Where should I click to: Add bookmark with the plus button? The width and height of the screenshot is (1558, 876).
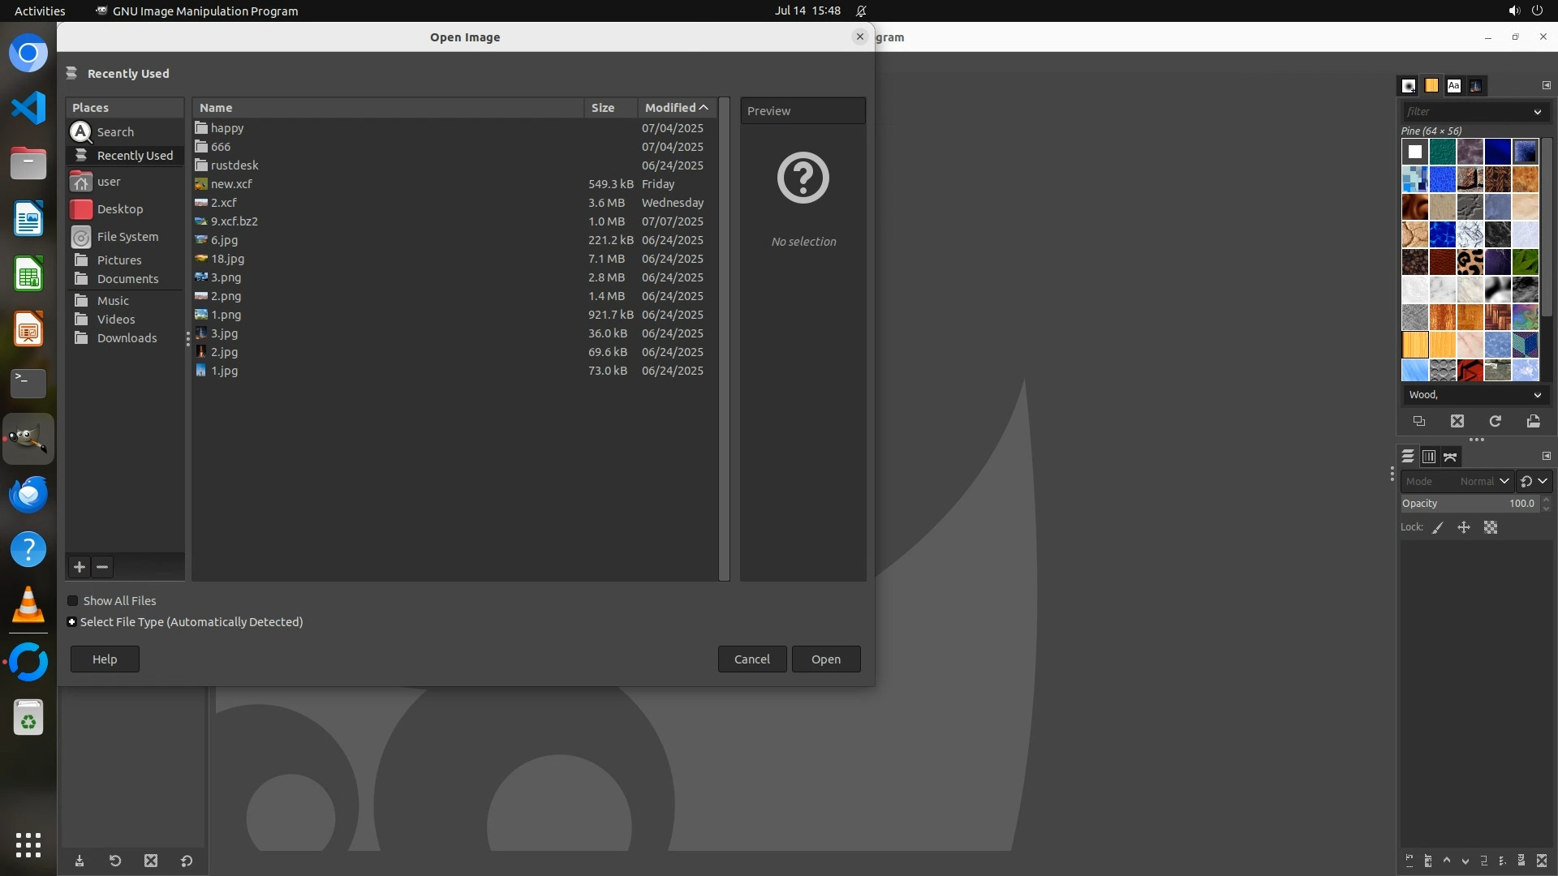point(80,567)
